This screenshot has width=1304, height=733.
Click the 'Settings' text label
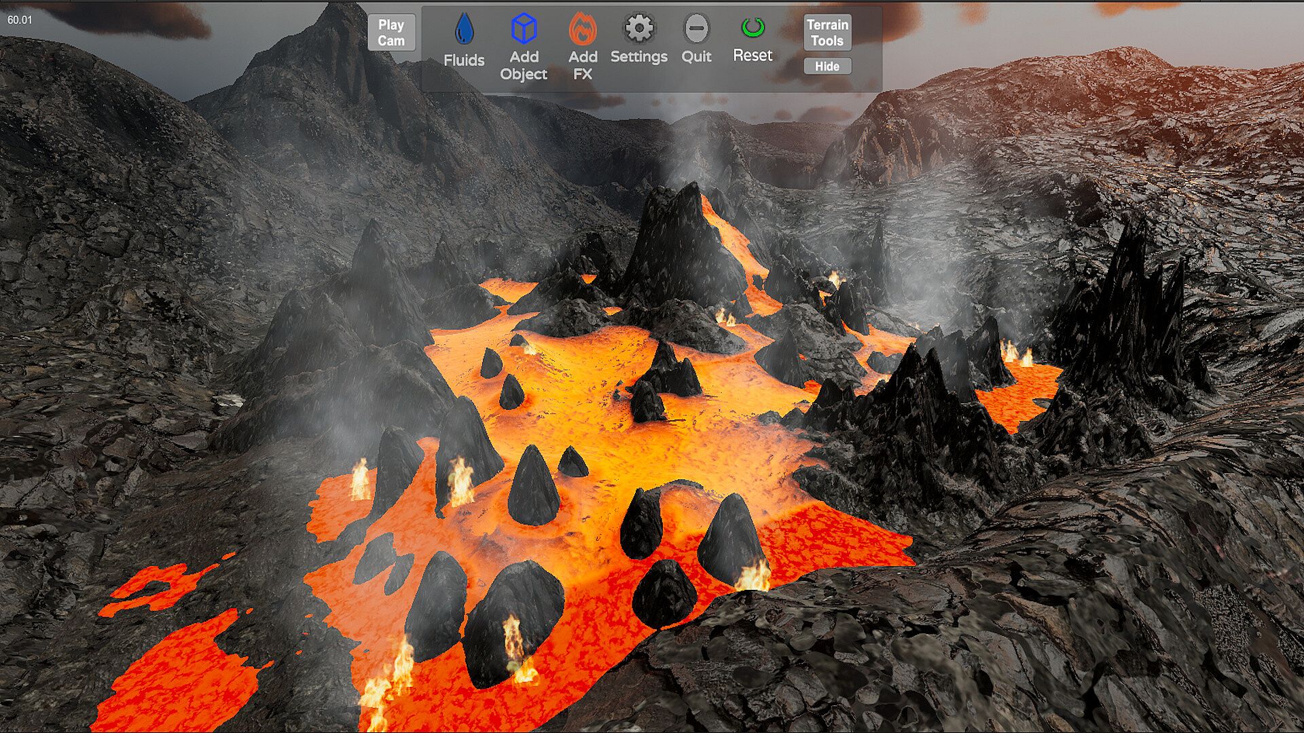pos(638,57)
